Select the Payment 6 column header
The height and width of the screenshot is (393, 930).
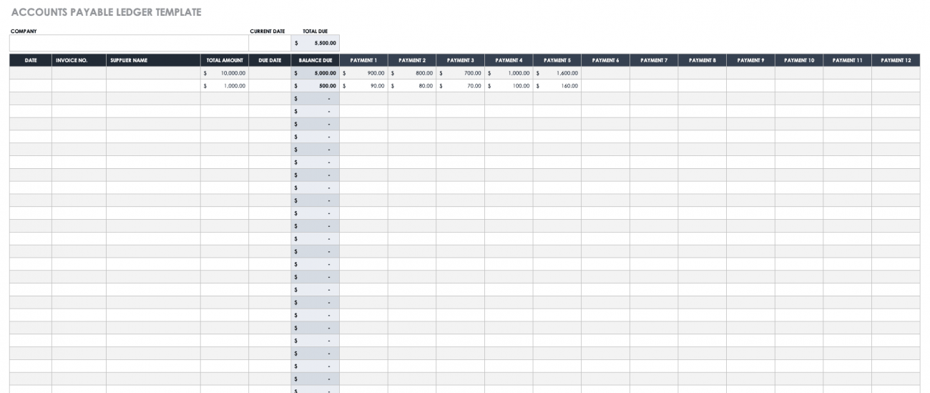click(x=605, y=60)
